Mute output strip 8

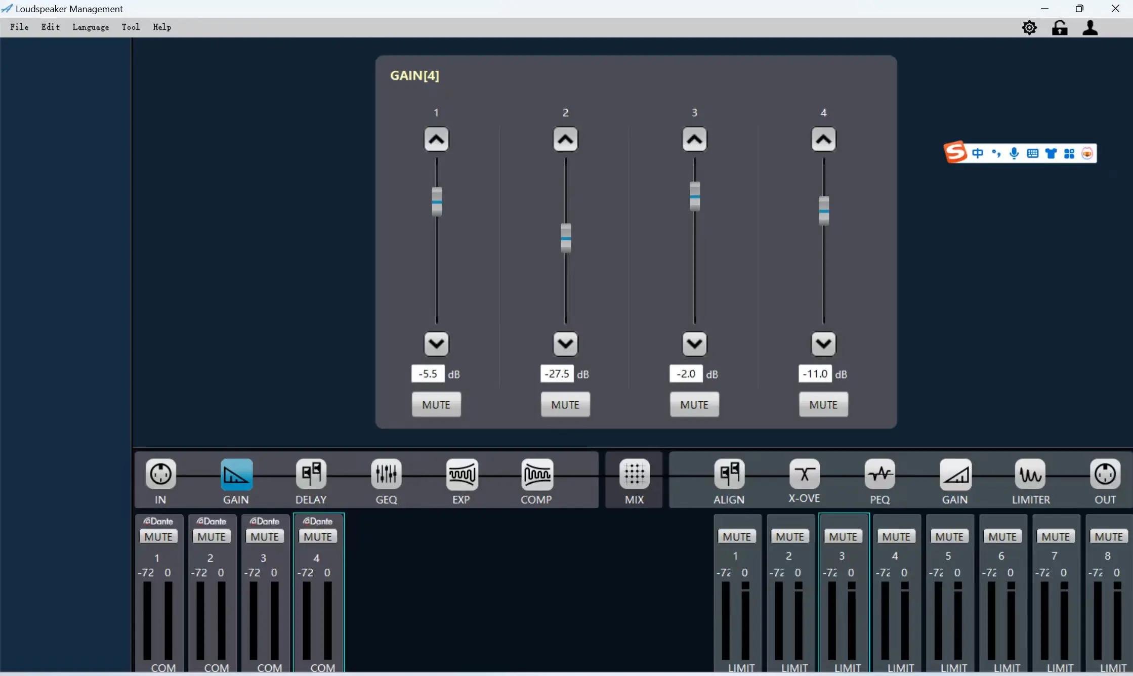(x=1109, y=536)
